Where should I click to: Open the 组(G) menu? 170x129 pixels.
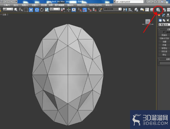pos(16,5)
